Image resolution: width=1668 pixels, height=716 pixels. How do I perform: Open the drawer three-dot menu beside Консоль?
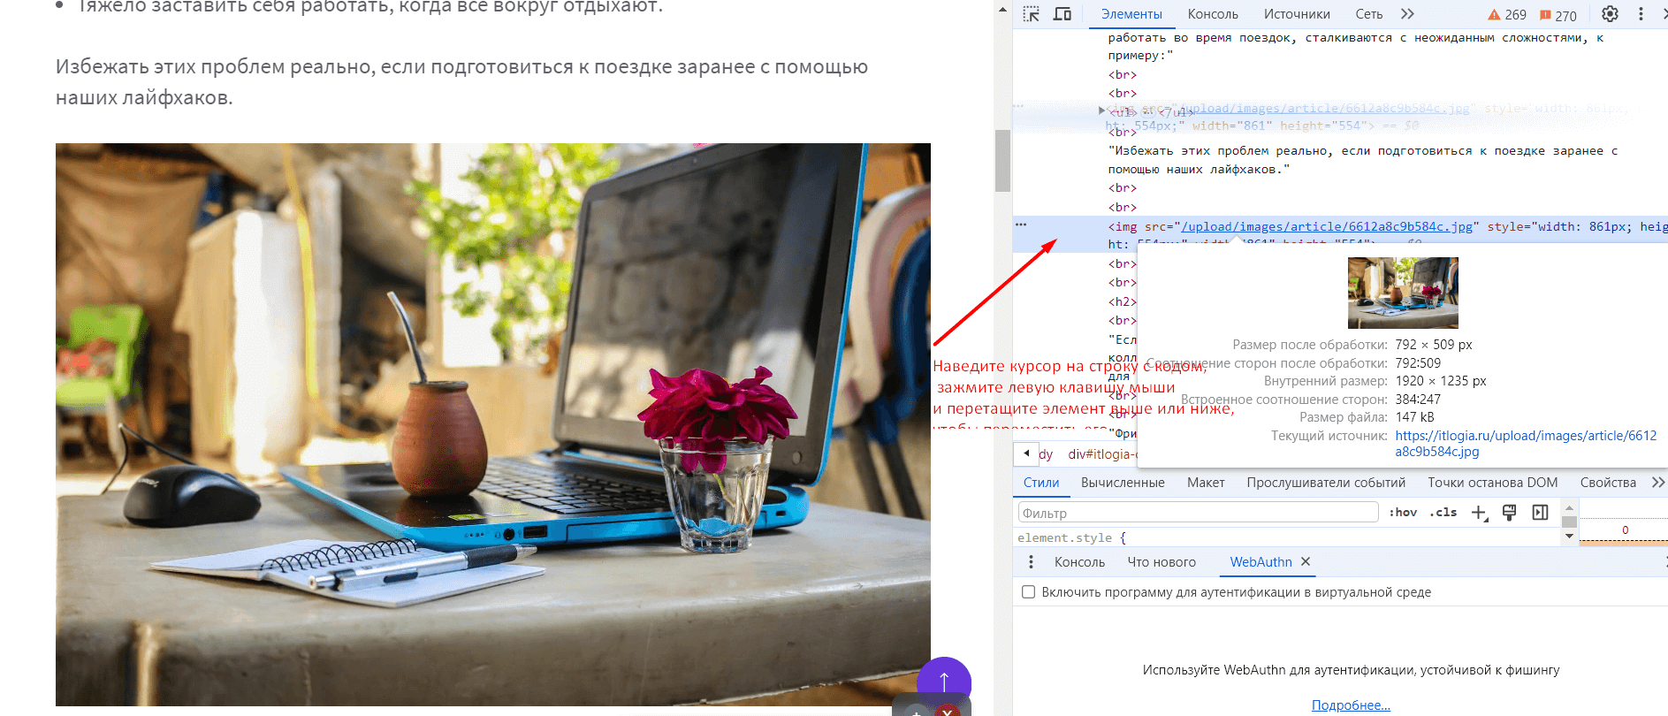1031,562
